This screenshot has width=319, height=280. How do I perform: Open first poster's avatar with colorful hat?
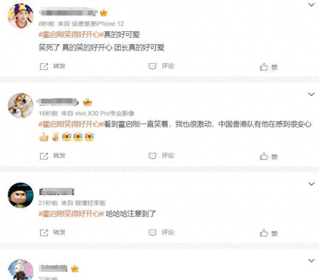[x=21, y=16]
